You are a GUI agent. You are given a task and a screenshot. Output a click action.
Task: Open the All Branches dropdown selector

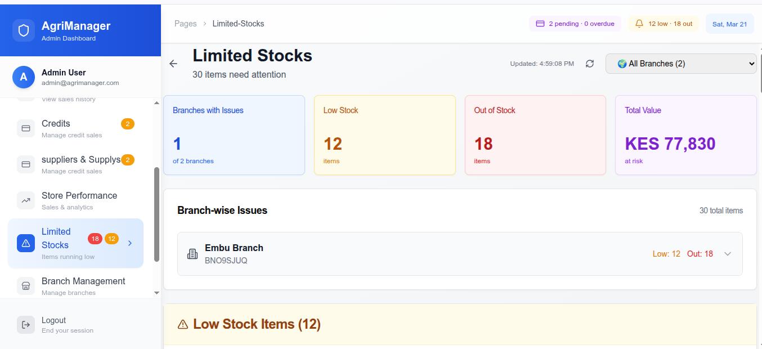681,64
